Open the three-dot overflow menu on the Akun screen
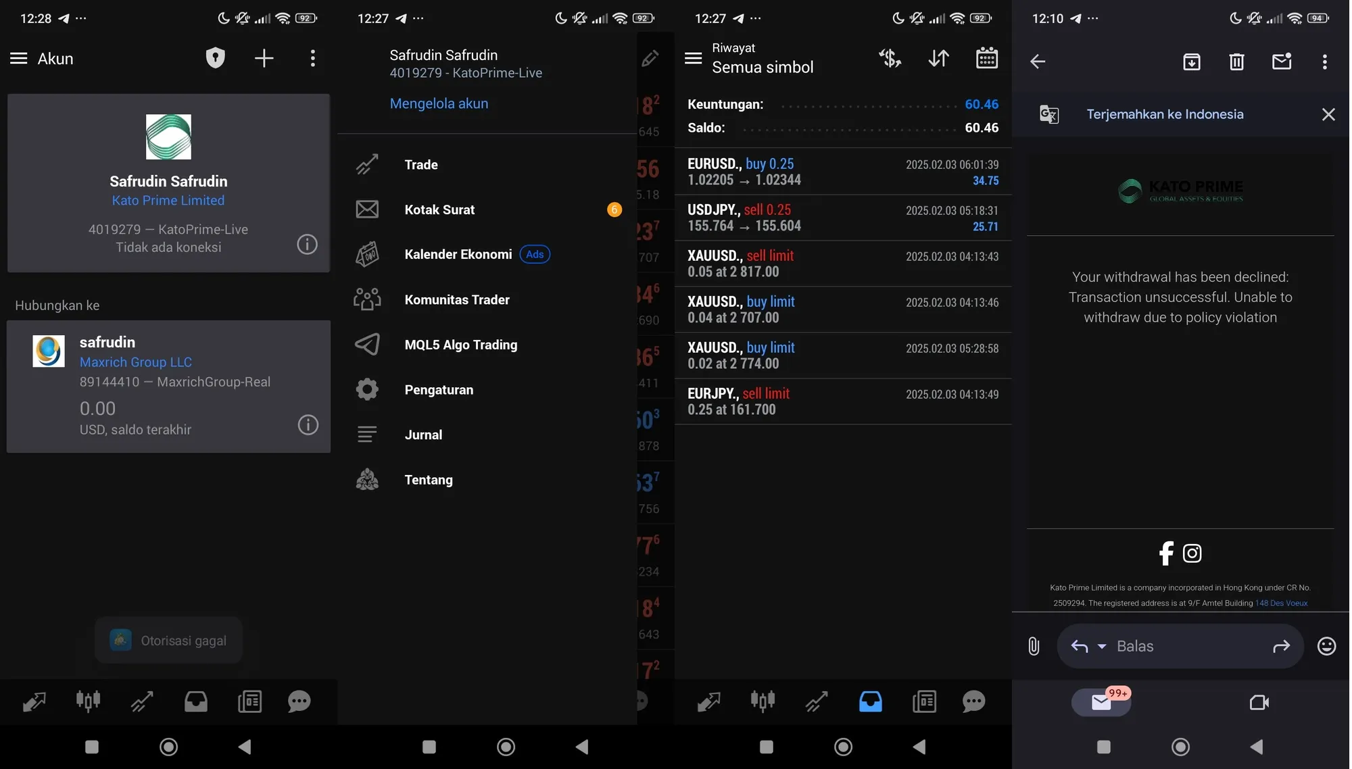Viewport: 1352px width, 769px height. click(312, 59)
